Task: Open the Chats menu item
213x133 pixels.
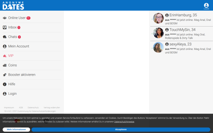Action: click(x=32, y=37)
